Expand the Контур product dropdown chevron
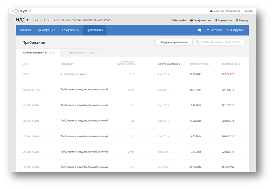The height and width of the screenshot is (189, 273). [30, 11]
